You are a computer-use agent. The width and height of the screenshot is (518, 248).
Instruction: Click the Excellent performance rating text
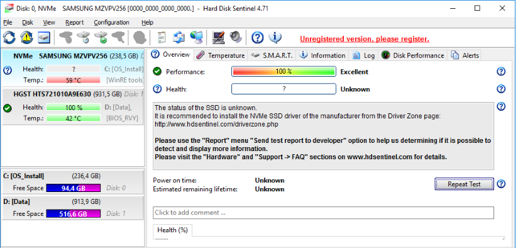click(354, 72)
